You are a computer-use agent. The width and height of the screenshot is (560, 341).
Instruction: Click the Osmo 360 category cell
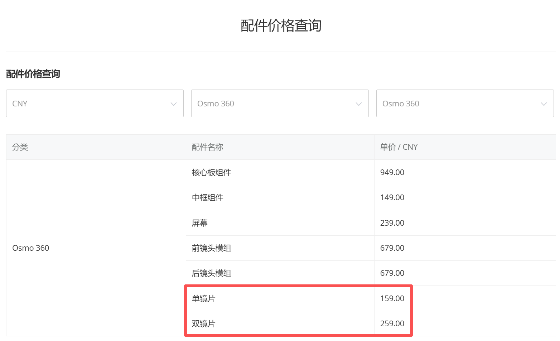click(x=96, y=248)
